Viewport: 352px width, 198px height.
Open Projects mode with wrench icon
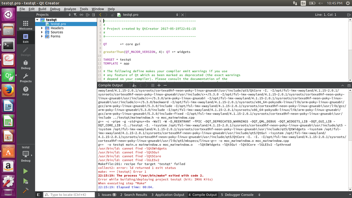point(26,78)
